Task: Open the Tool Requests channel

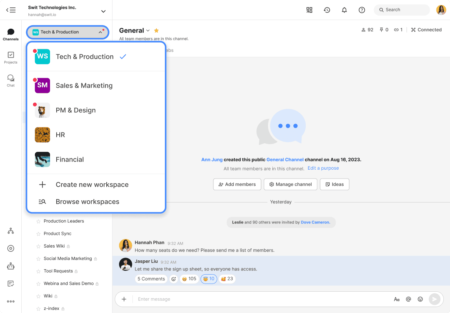Action: point(58,271)
